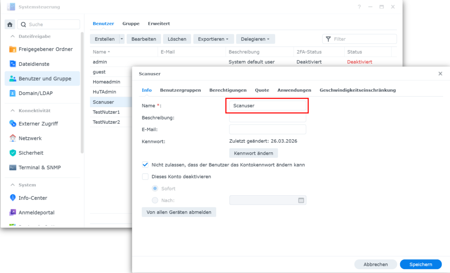Open Terminal & SNMP icon
The image size is (450, 273).
tap(13, 168)
